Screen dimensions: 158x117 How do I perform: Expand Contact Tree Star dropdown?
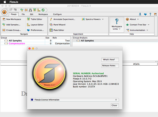149,25
